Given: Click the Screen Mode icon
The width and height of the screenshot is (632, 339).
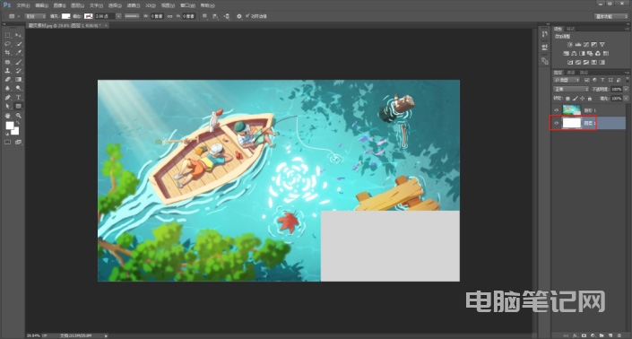Looking at the screenshot, I should click(19, 142).
